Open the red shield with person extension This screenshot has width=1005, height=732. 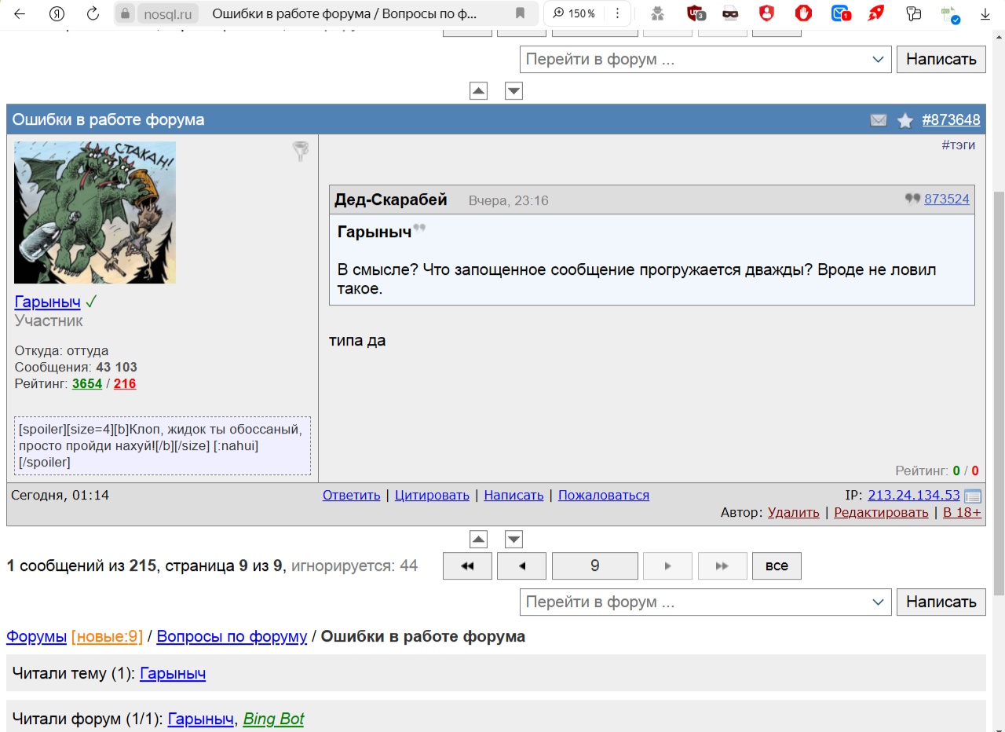(766, 13)
